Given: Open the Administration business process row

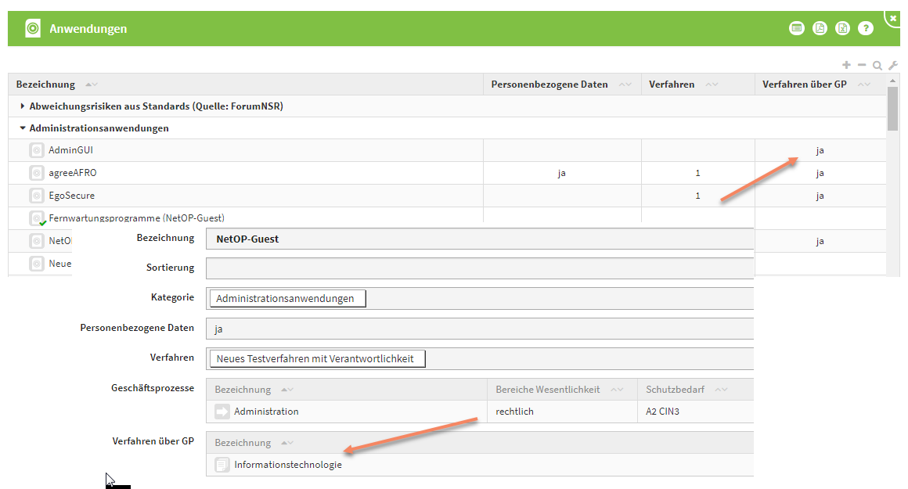Looking at the screenshot, I should [x=480, y=412].
